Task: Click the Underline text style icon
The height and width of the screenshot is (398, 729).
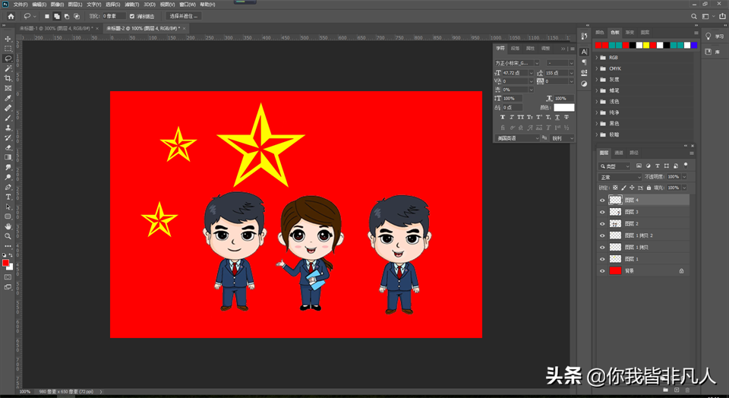Action: [557, 117]
